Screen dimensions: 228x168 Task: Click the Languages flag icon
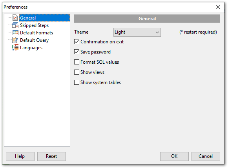click(15, 48)
